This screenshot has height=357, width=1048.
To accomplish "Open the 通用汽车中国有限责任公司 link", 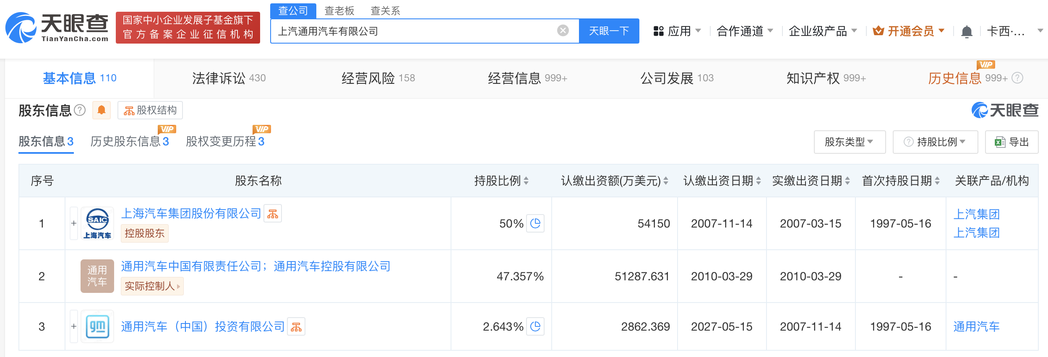I will click(x=191, y=266).
